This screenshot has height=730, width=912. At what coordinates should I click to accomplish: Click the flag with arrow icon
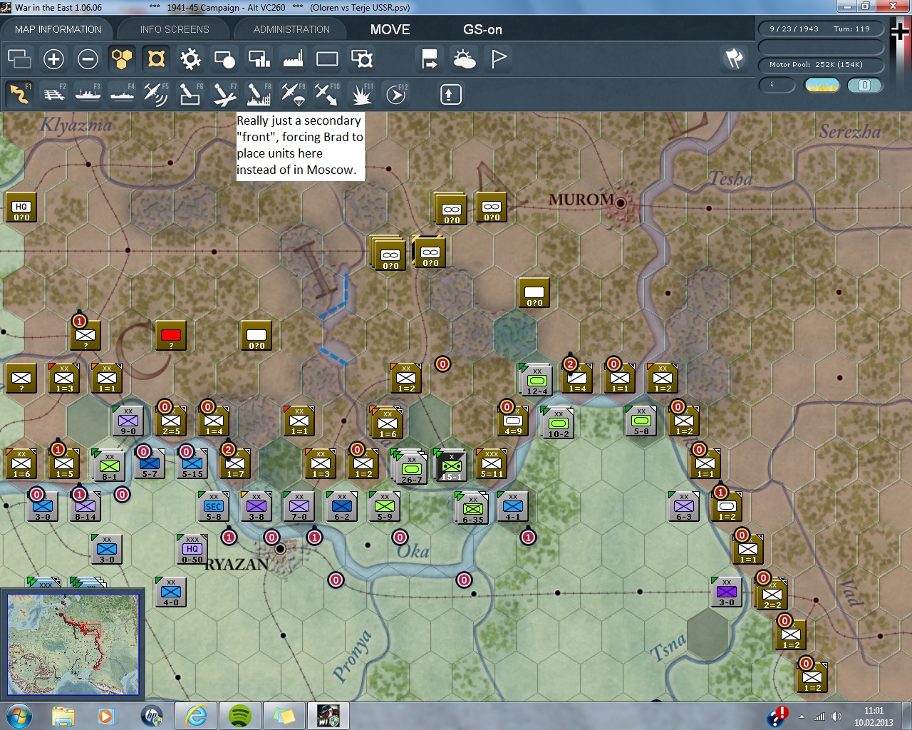pos(430,58)
